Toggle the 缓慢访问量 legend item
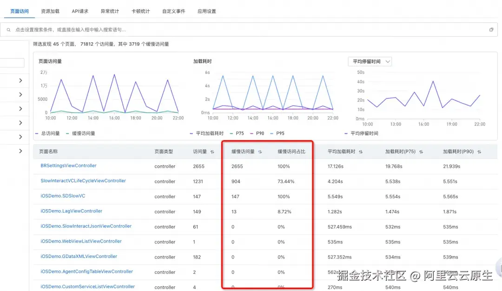This screenshot has height=291, width=502. click(80, 133)
